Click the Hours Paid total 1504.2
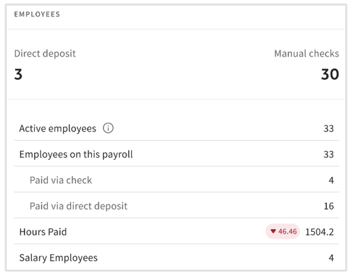Screen dimensions: 352x276 [x=319, y=232]
